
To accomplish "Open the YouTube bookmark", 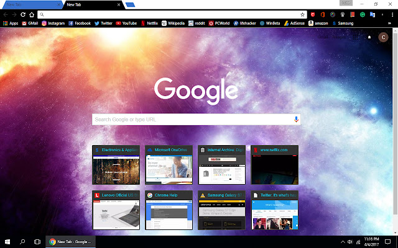I will click(x=126, y=24).
